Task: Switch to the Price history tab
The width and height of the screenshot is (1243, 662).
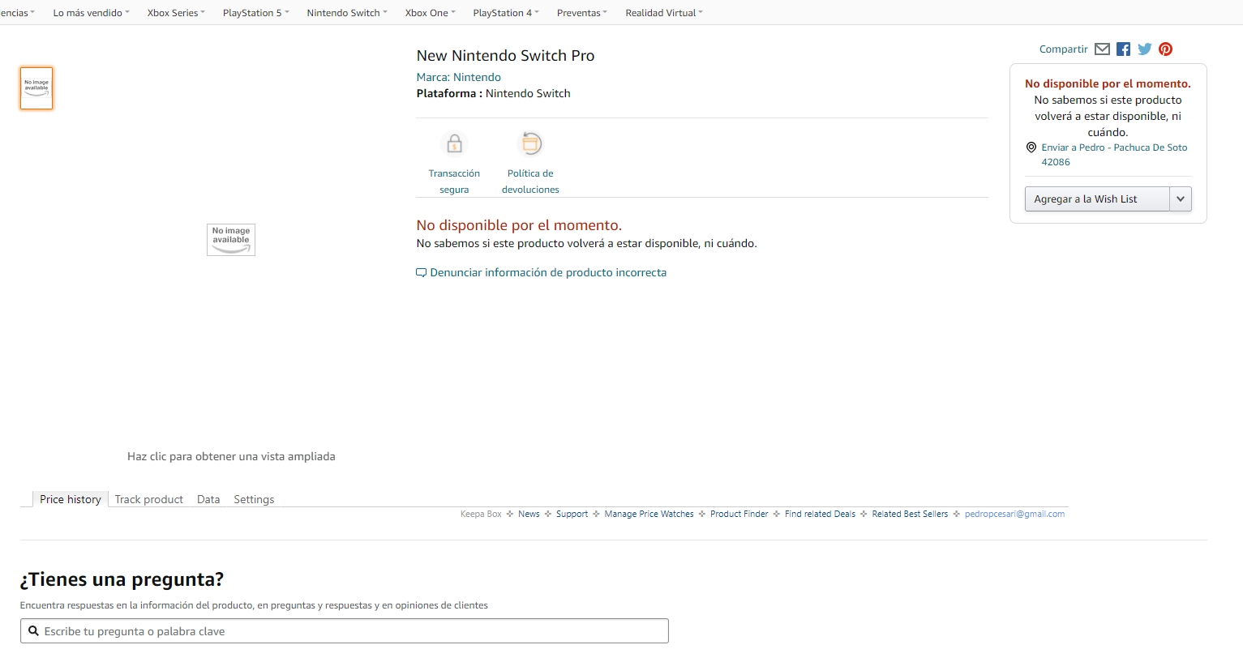Action: [x=71, y=499]
